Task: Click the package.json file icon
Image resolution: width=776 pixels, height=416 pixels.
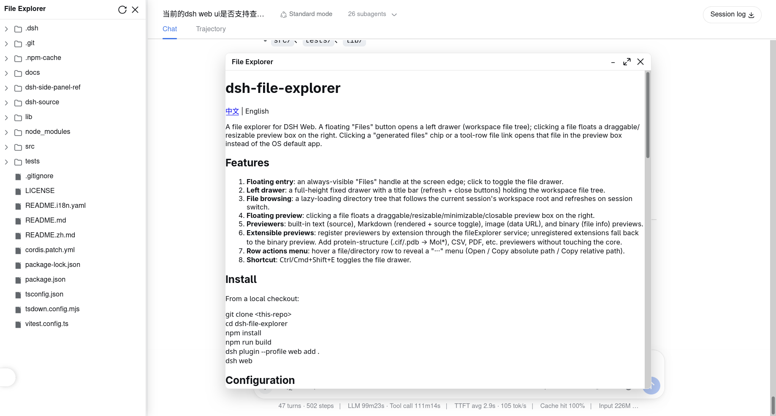Action: pyautogui.click(x=18, y=280)
